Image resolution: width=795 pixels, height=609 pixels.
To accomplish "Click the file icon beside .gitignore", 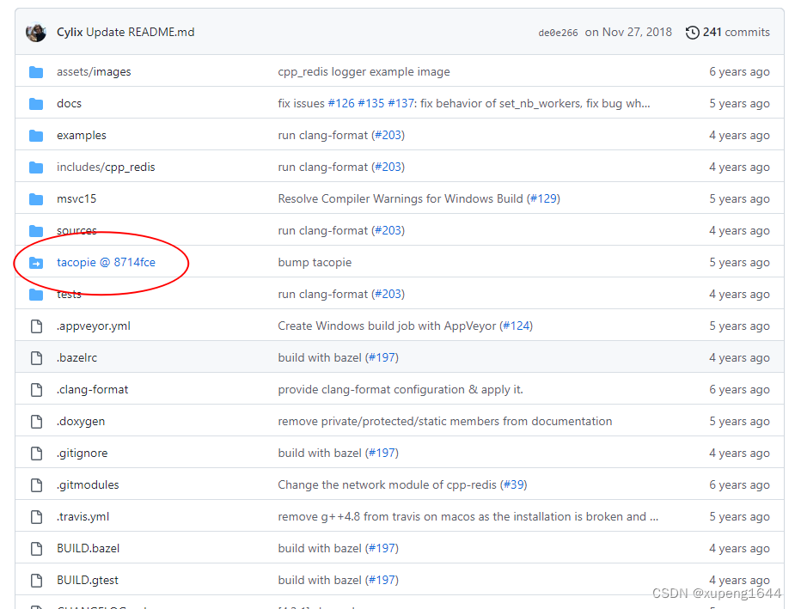I will (35, 453).
